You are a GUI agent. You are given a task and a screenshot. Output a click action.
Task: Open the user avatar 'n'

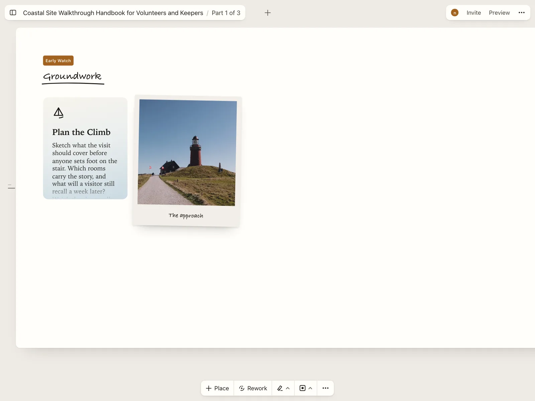pyautogui.click(x=455, y=13)
